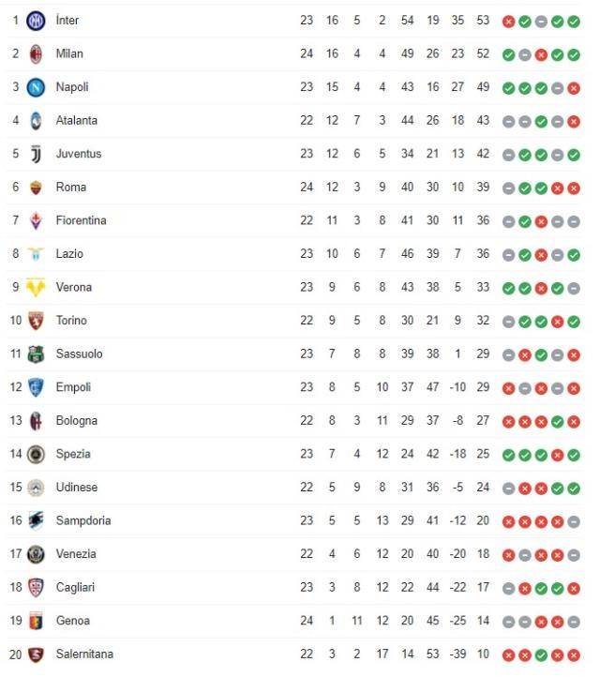
Task: Click the Sampdoria club badge
Action: pyautogui.click(x=36, y=520)
